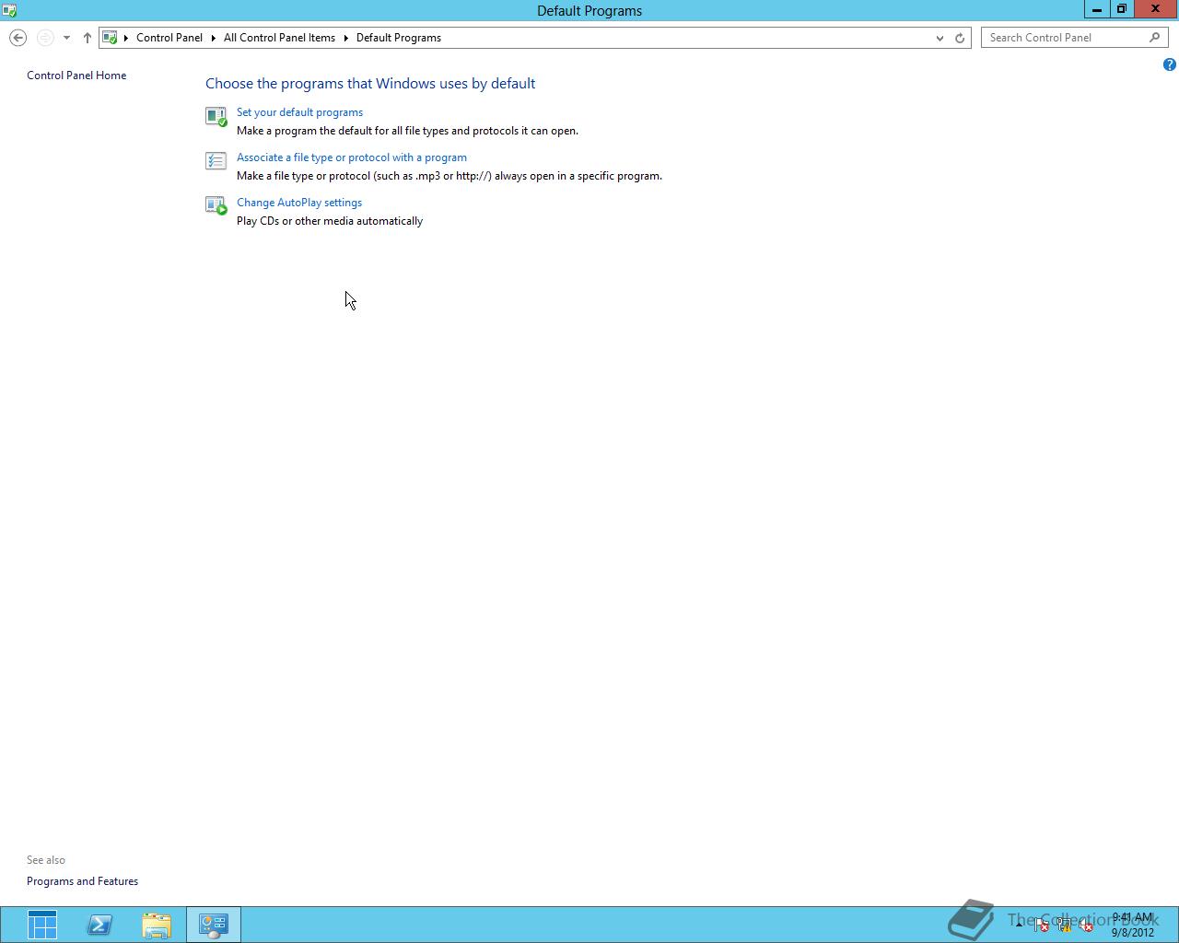Open Set your default programs link
The width and height of the screenshot is (1179, 943).
pyautogui.click(x=299, y=112)
